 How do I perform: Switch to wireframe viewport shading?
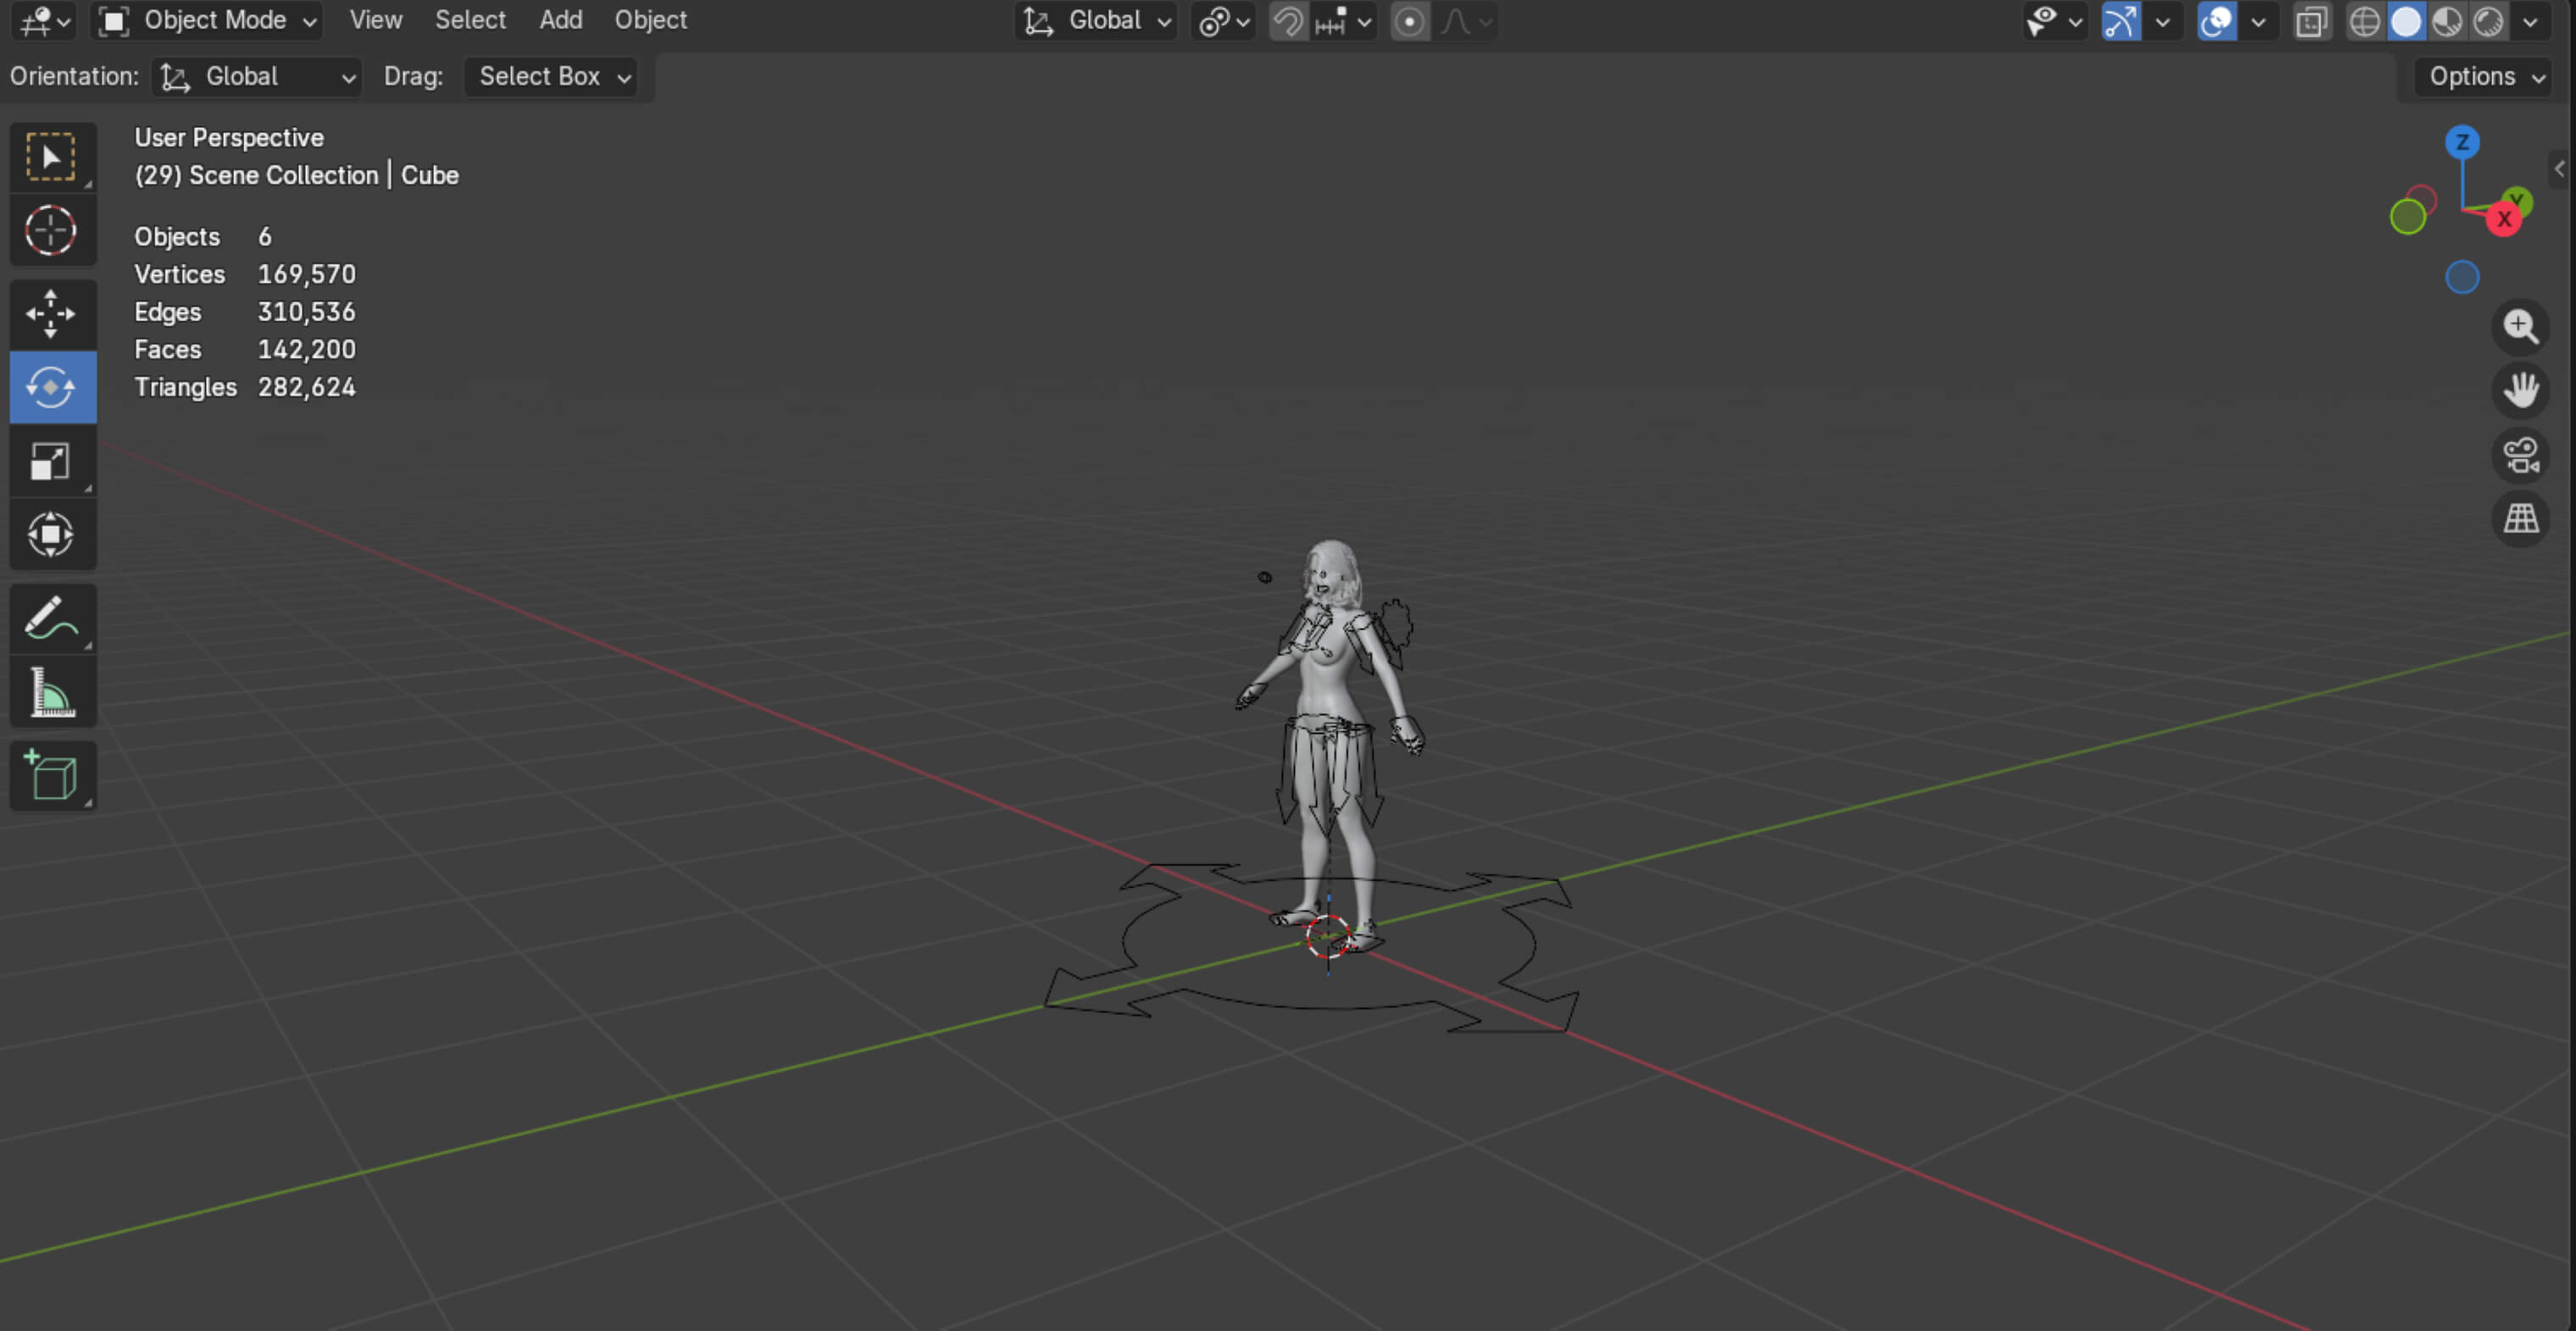pyautogui.click(x=2364, y=21)
